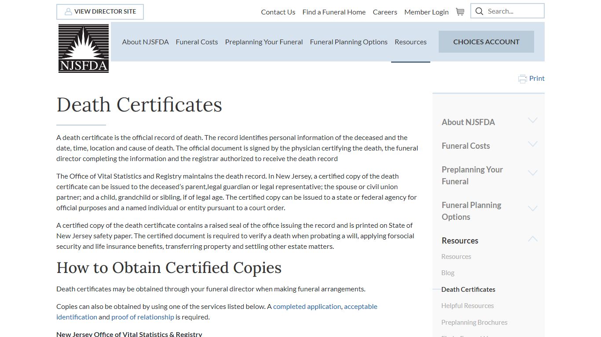This screenshot has height=337, width=601.
Task: Open About NJSFDA in main navigation
Action: [145, 42]
